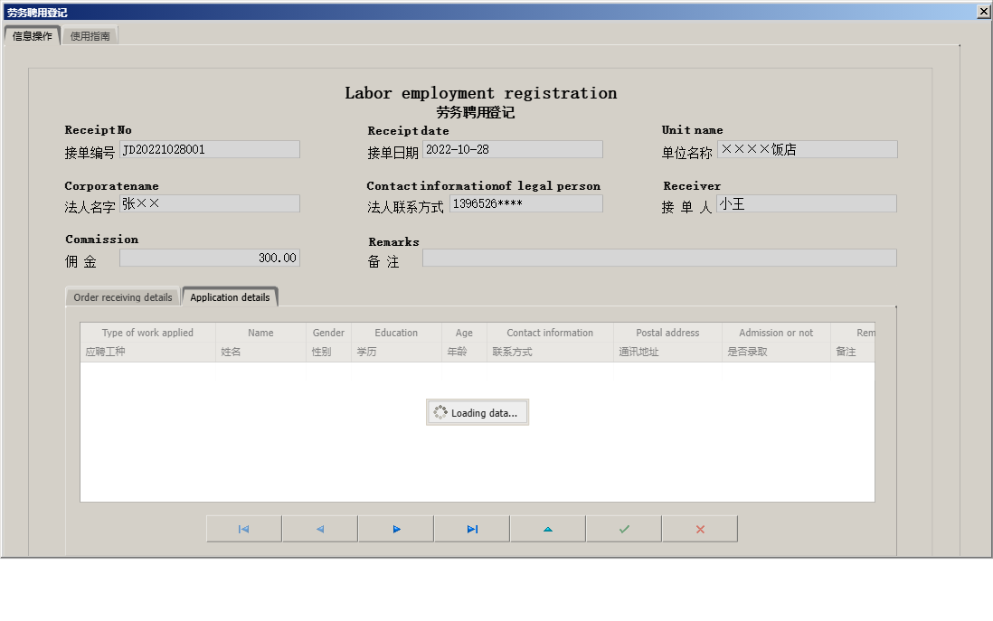Click the next record arrow button
Screen dimensions: 993x621
[396, 529]
